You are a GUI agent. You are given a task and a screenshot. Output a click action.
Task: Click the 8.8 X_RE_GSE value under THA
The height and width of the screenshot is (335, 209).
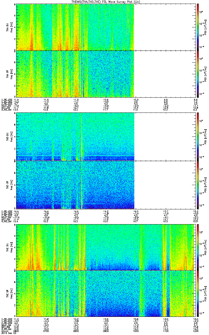(196, 99)
